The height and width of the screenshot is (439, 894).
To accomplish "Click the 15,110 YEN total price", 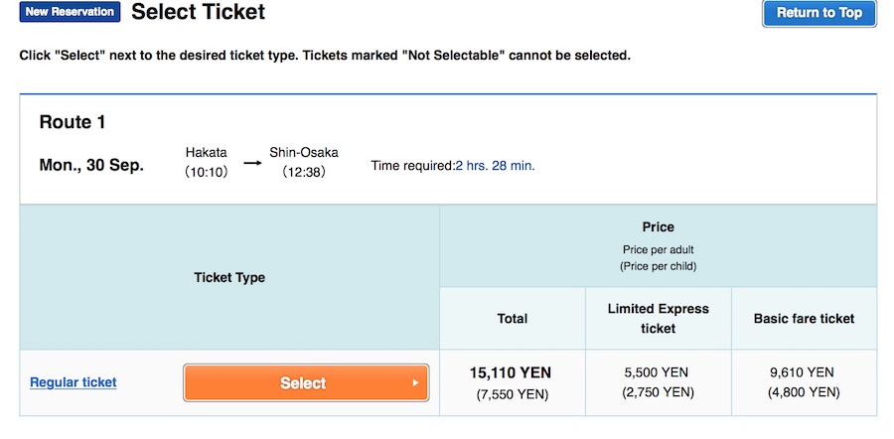I will 511,373.
